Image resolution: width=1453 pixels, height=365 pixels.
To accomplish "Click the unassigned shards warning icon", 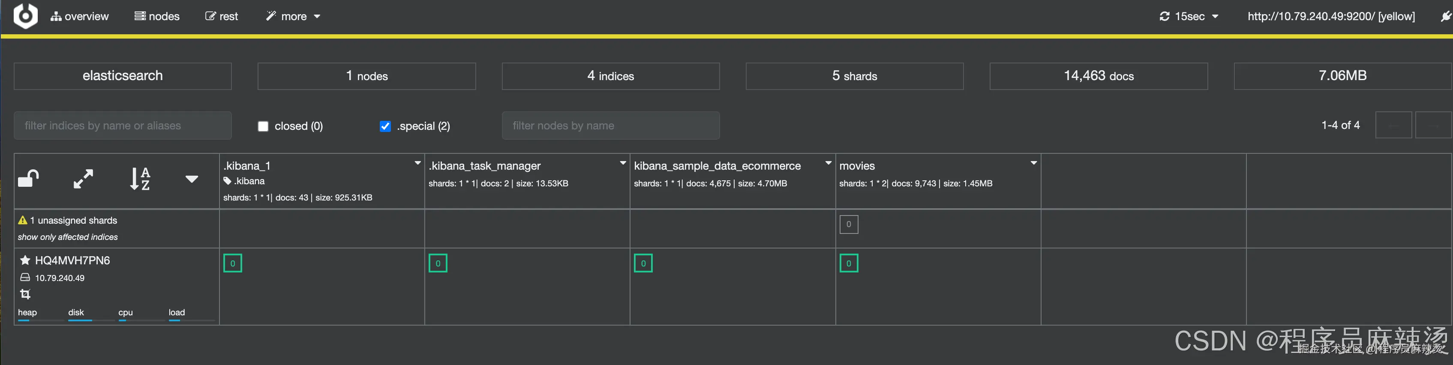I will 23,221.
